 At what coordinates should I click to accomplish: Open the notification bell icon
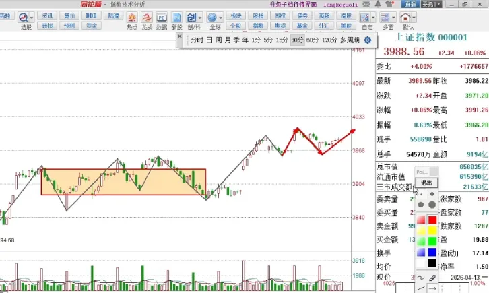(378, 4)
